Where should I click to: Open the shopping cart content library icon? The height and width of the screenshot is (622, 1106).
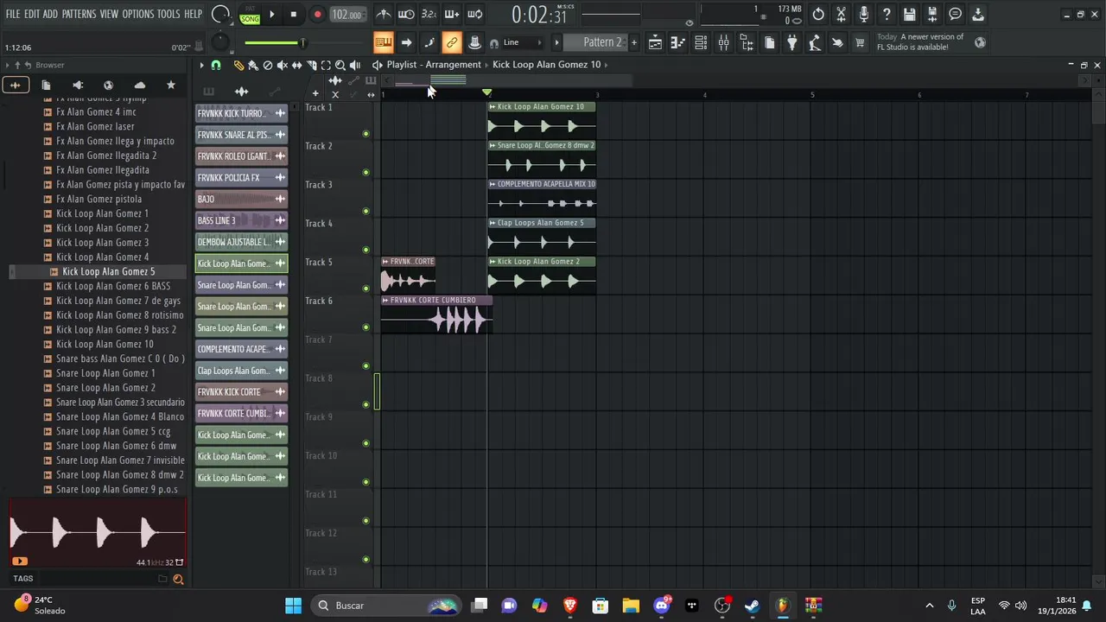point(860,42)
